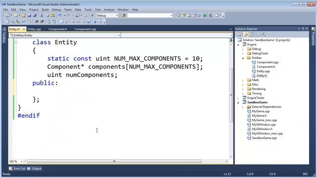This screenshot has height=178, width=317.
Task: Click the Decrease indent icon
Action: pyautogui.click(x=37, y=22)
